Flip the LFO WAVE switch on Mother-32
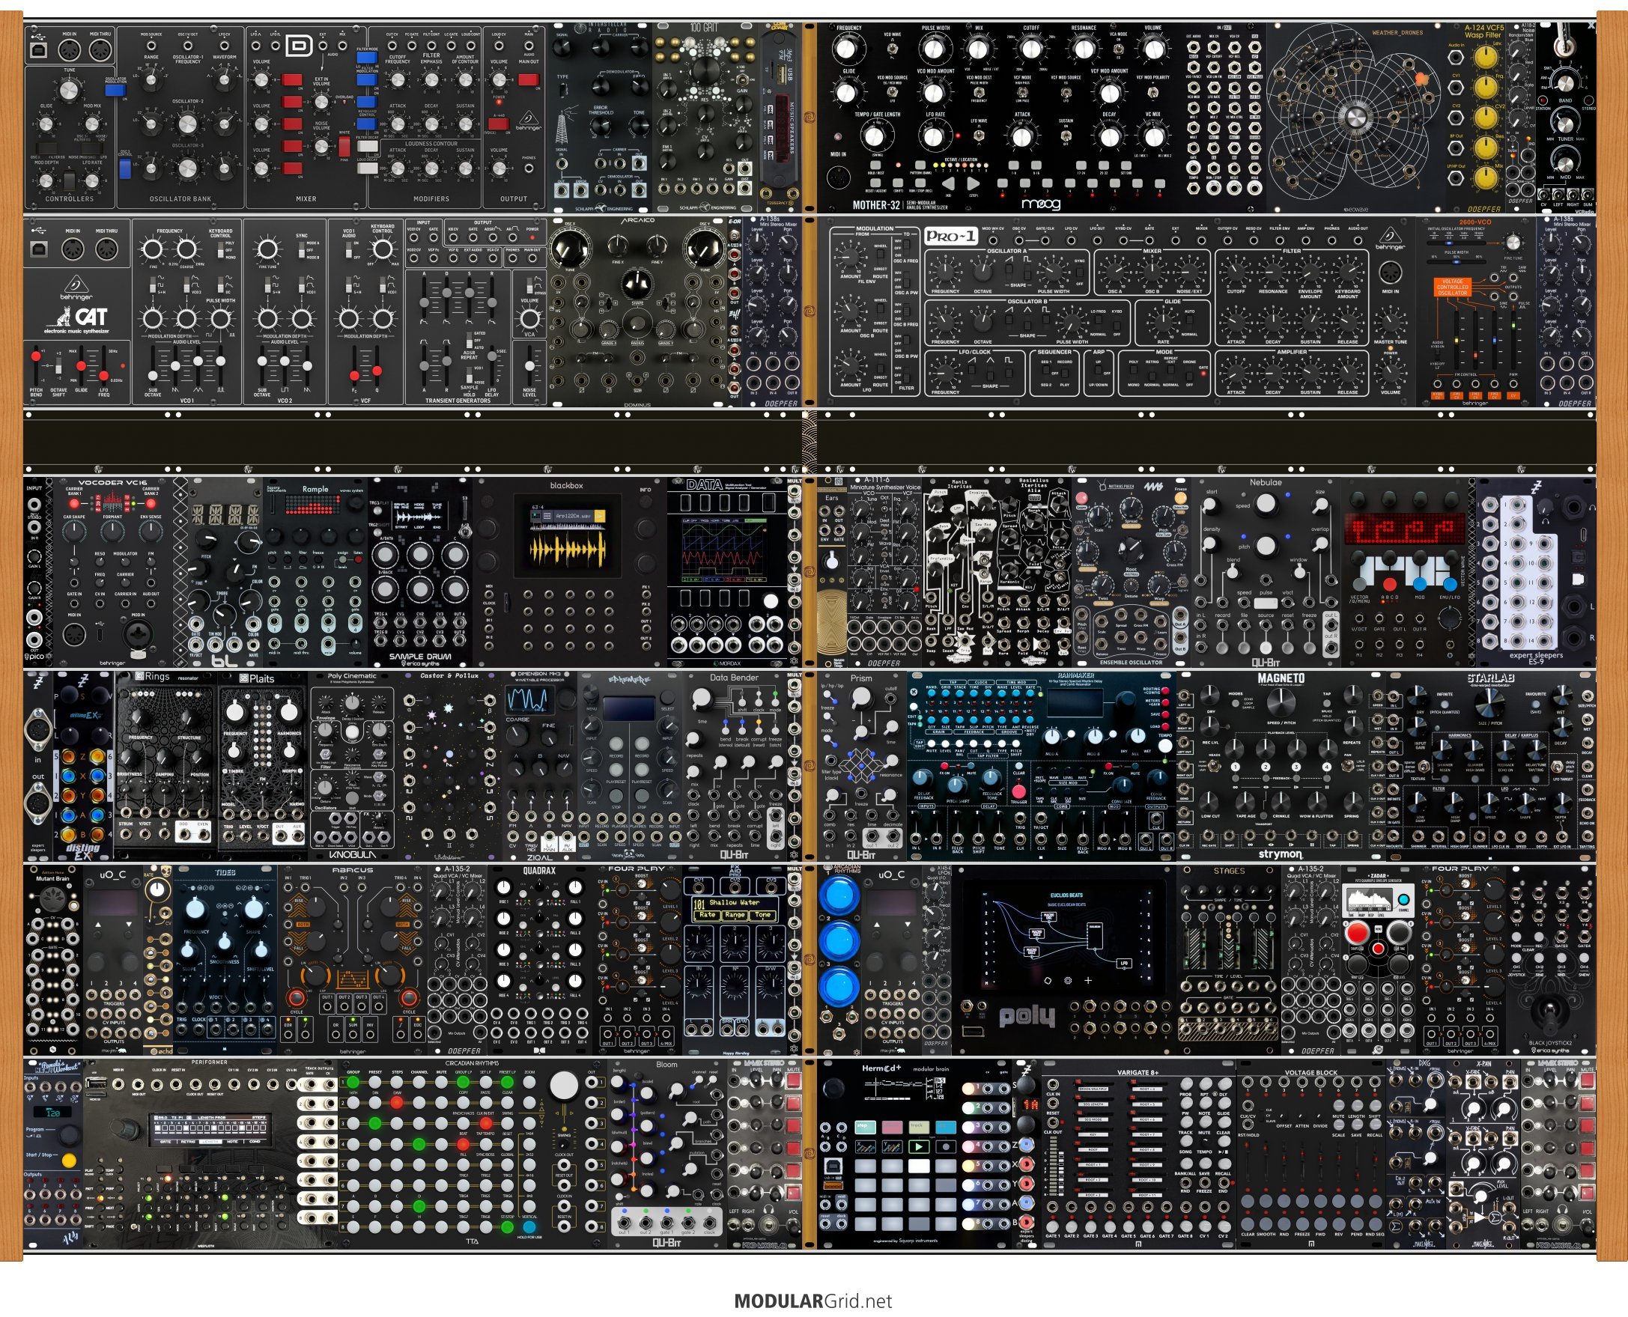This screenshot has height=1317, width=1628. [x=979, y=136]
